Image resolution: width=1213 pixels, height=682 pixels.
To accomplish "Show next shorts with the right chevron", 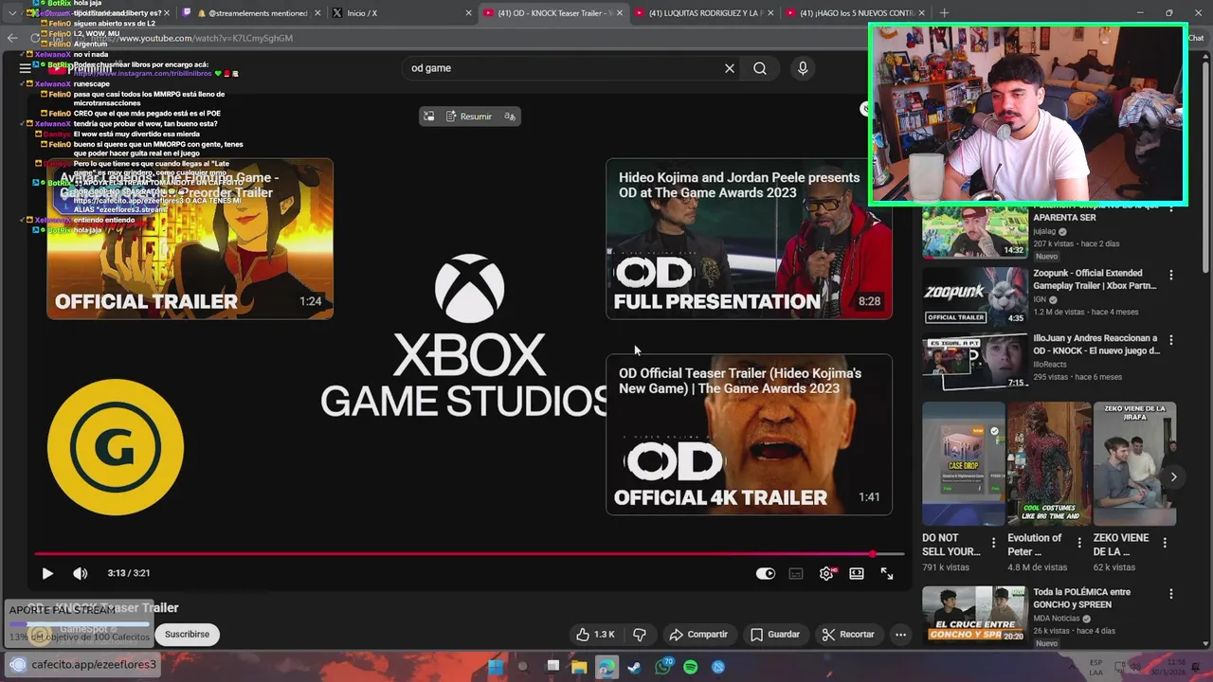I will (x=1173, y=476).
